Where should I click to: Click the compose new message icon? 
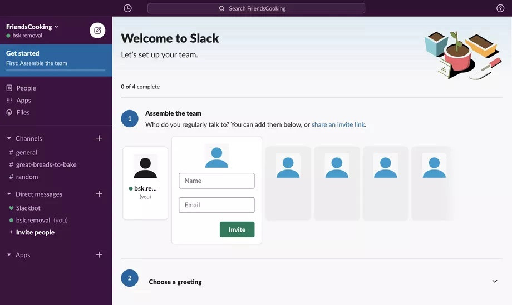(x=97, y=31)
